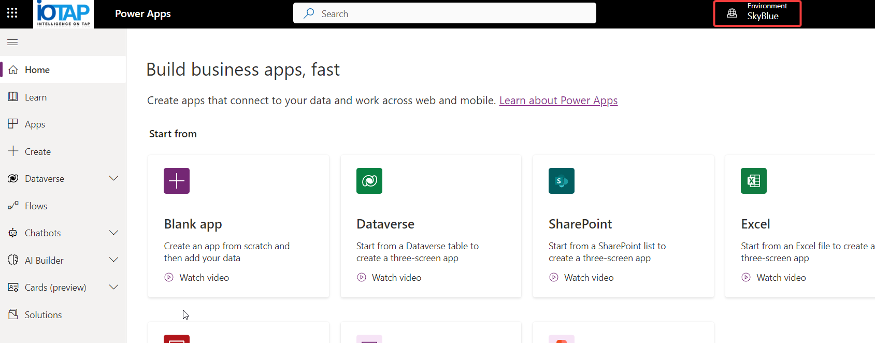Click the Chatbots label in sidebar
Screen dimensions: 875x343
point(43,233)
